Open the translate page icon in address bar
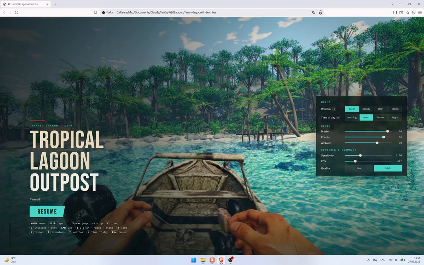This screenshot has width=424, height=265. click(x=313, y=12)
